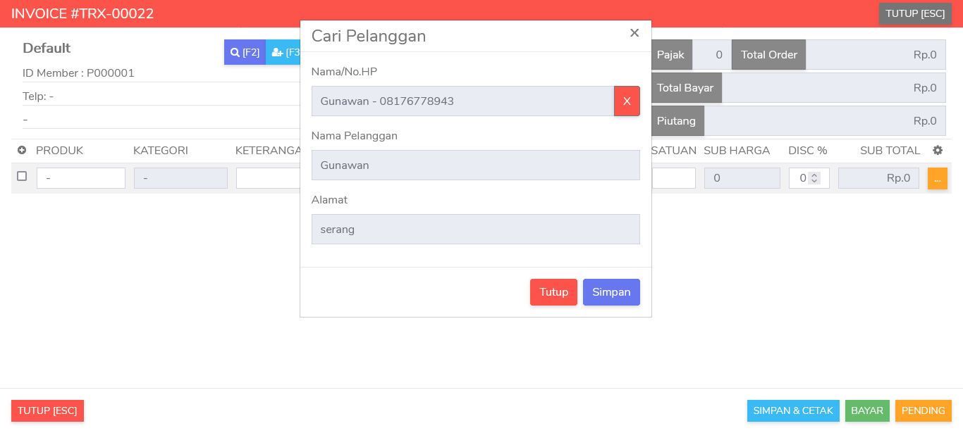Click the INVOICE #TRX-00022 title
The width and height of the screenshot is (963, 433).
coord(82,14)
